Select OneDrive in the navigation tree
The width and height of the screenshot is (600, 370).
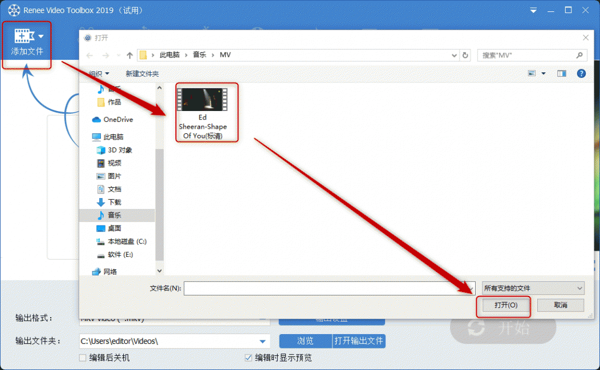click(112, 120)
